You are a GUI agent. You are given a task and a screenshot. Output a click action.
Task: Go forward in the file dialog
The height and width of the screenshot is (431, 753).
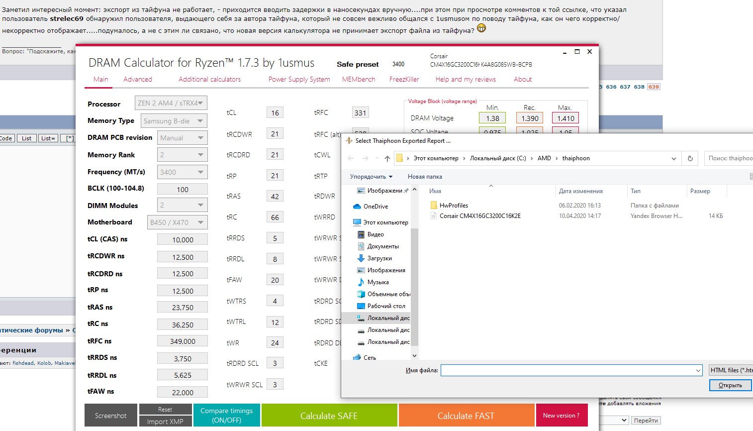coord(366,158)
